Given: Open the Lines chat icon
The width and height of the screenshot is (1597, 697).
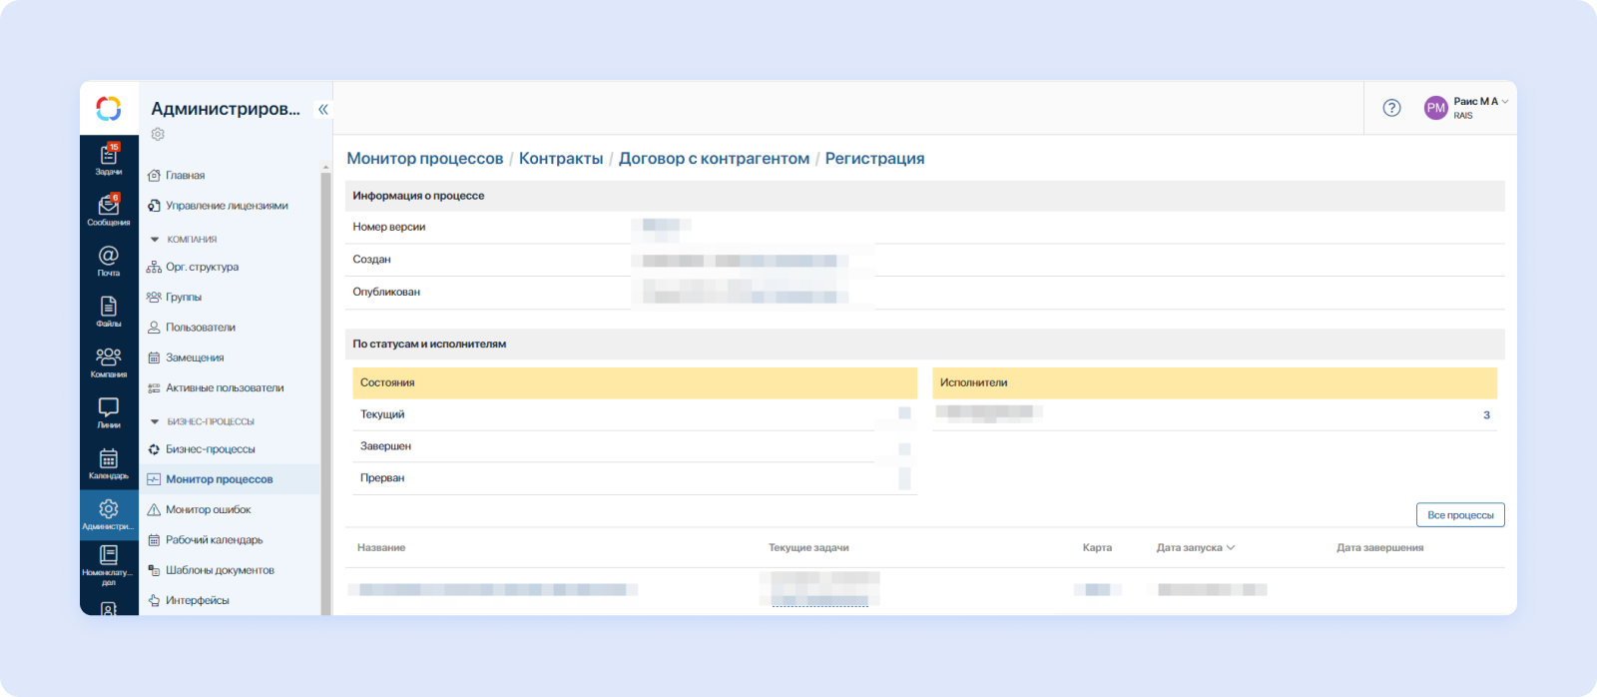Looking at the screenshot, I should (x=109, y=410).
